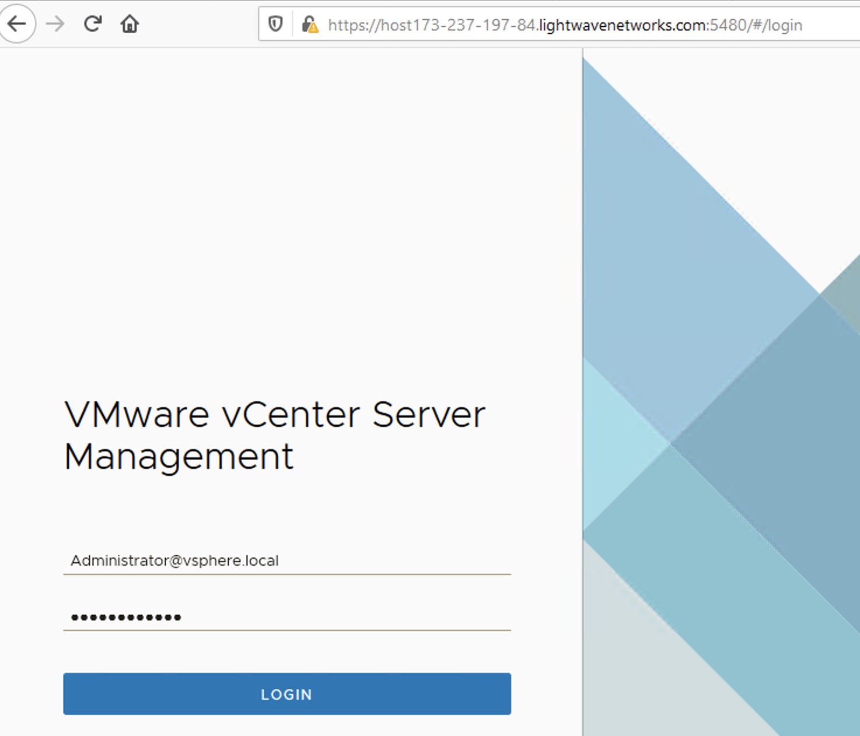The image size is (860, 736).
Task: Click the masked password field
Action: [x=287, y=616]
